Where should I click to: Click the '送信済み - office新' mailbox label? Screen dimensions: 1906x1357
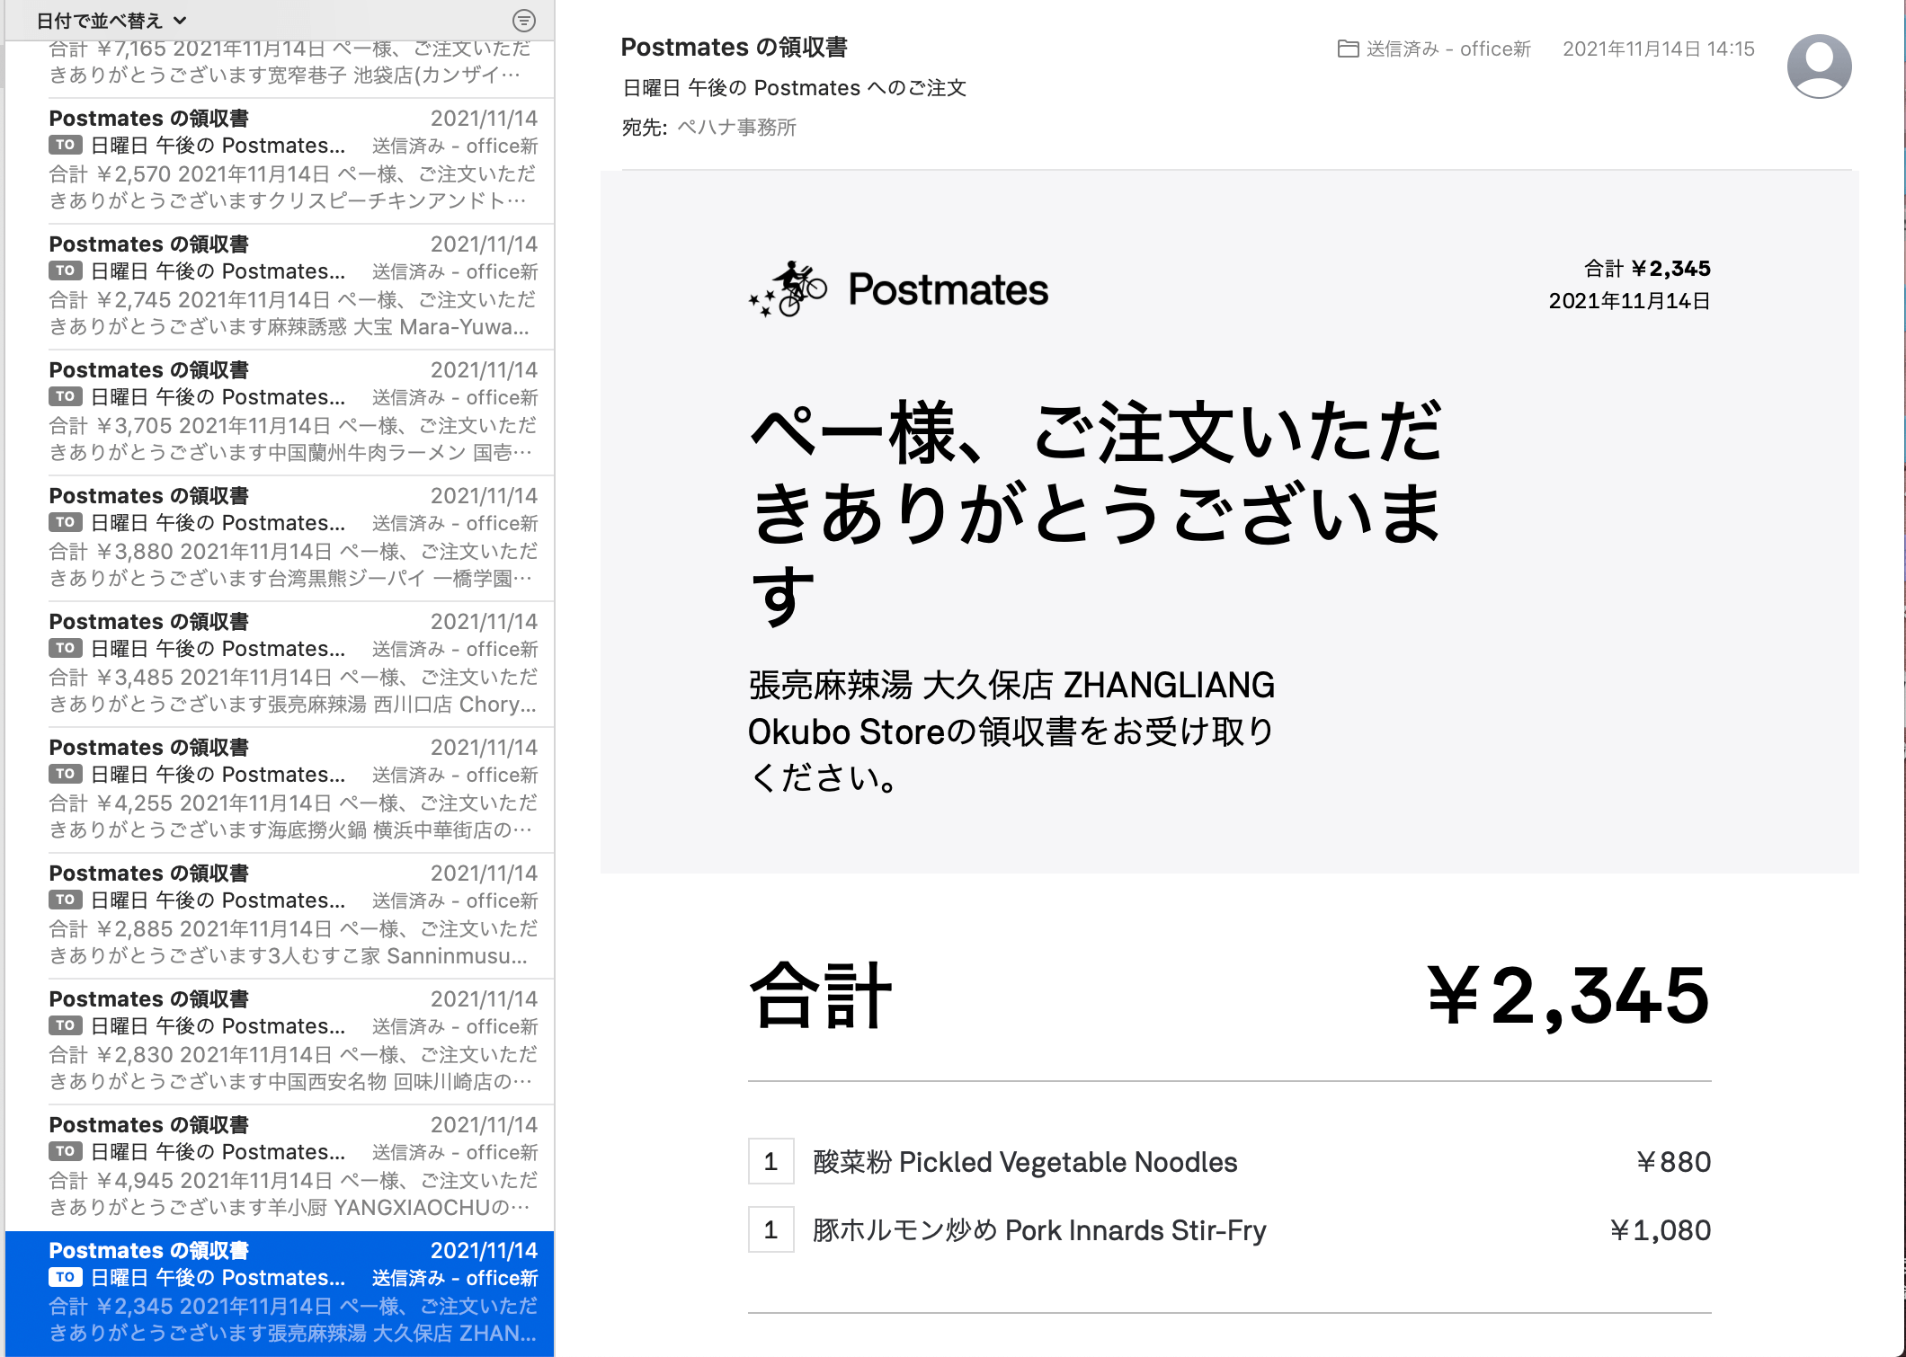(1448, 49)
